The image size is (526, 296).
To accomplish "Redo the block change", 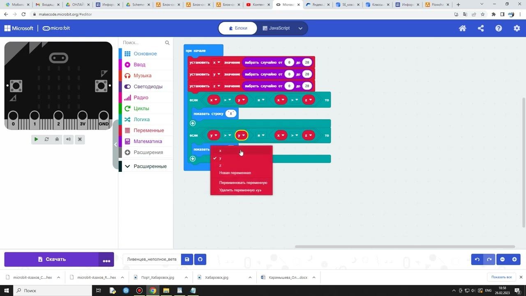I will [489, 259].
